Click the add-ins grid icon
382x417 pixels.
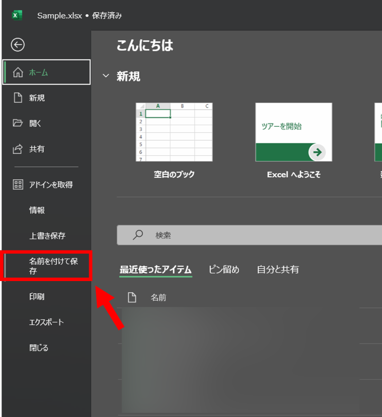(18, 184)
